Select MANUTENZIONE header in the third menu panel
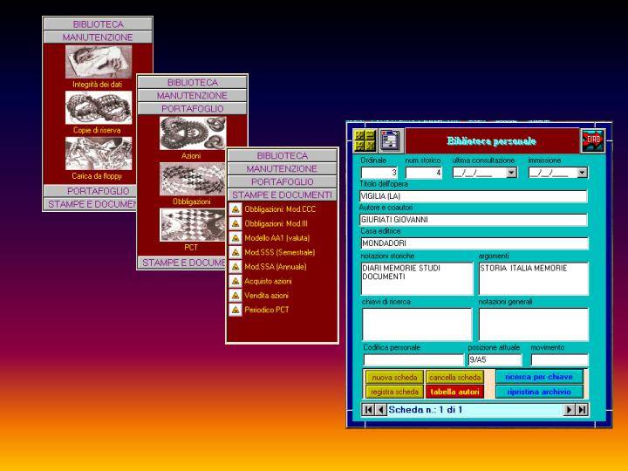 282,168
